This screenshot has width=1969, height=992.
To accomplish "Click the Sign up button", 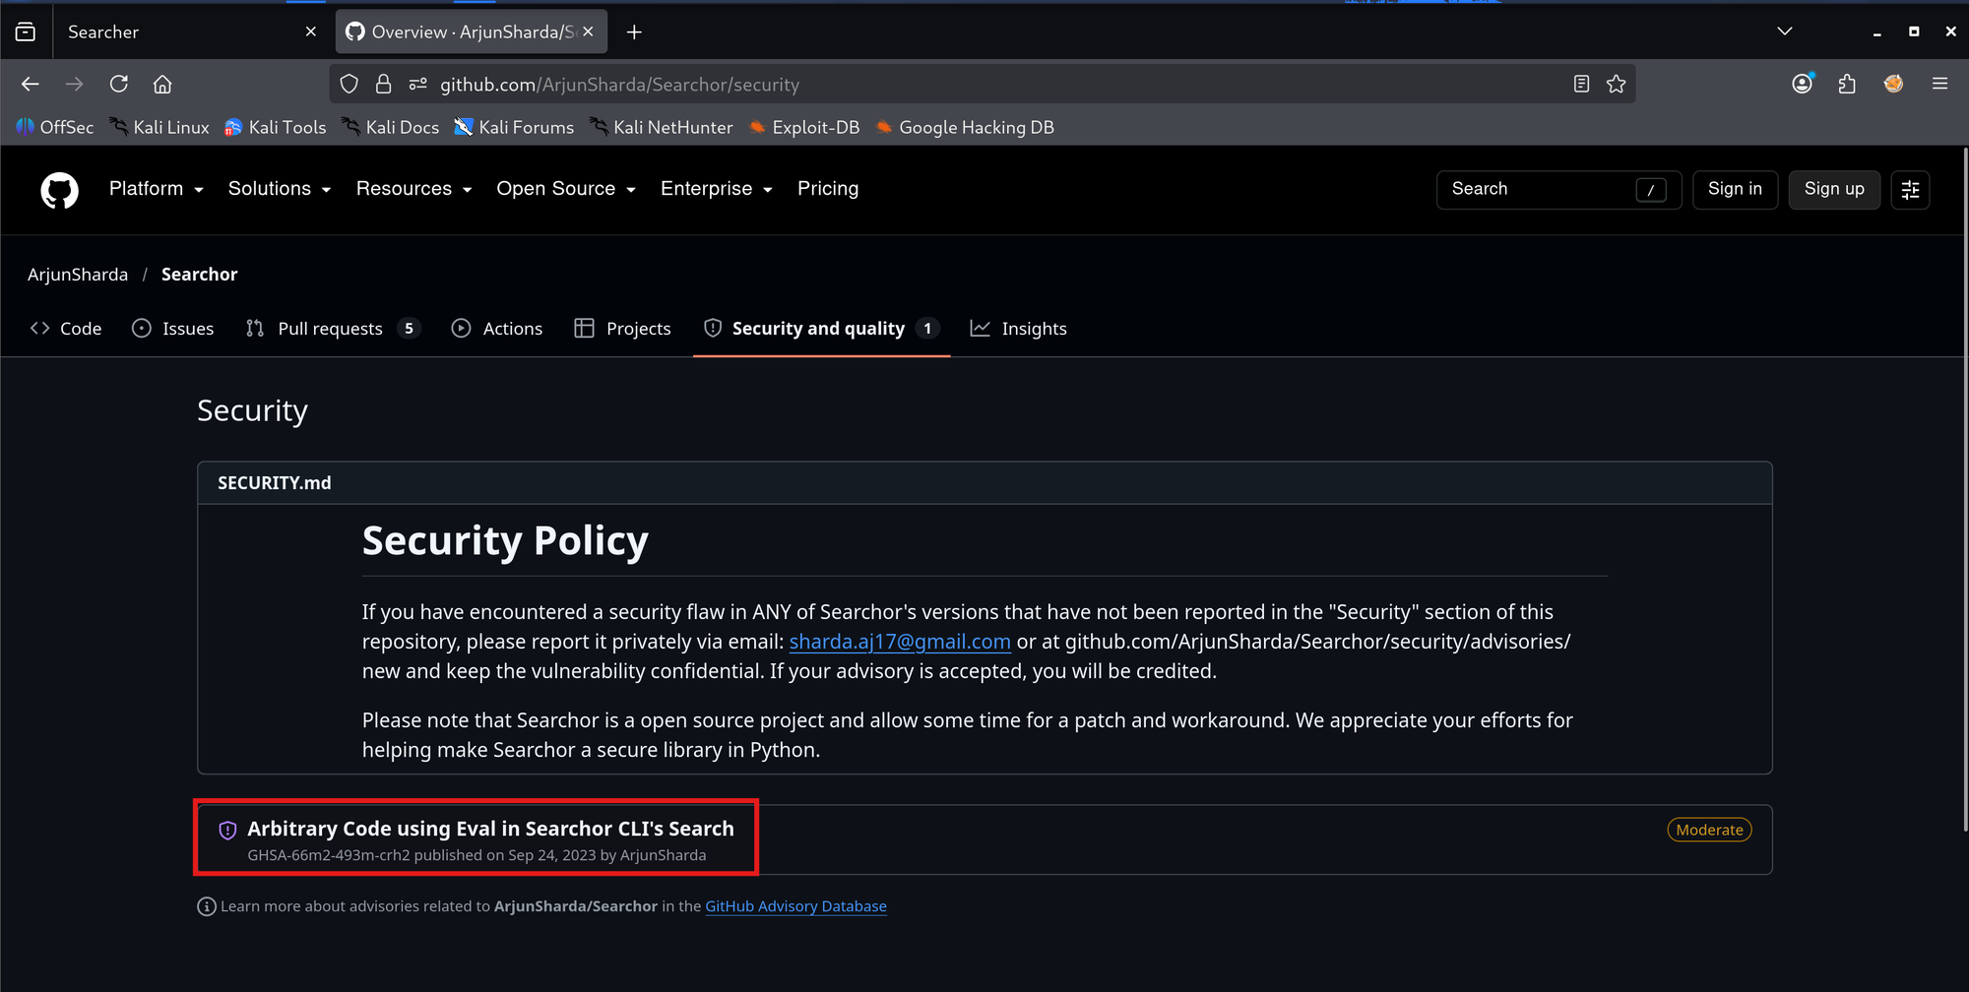I will coord(1834,189).
